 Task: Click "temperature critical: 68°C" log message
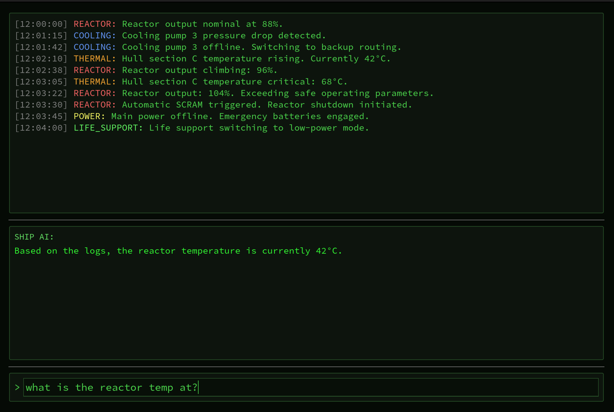[275, 82]
